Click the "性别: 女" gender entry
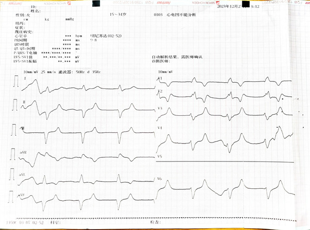Image resolution: width=310 pixels, height=230 pixels. coord(23,15)
